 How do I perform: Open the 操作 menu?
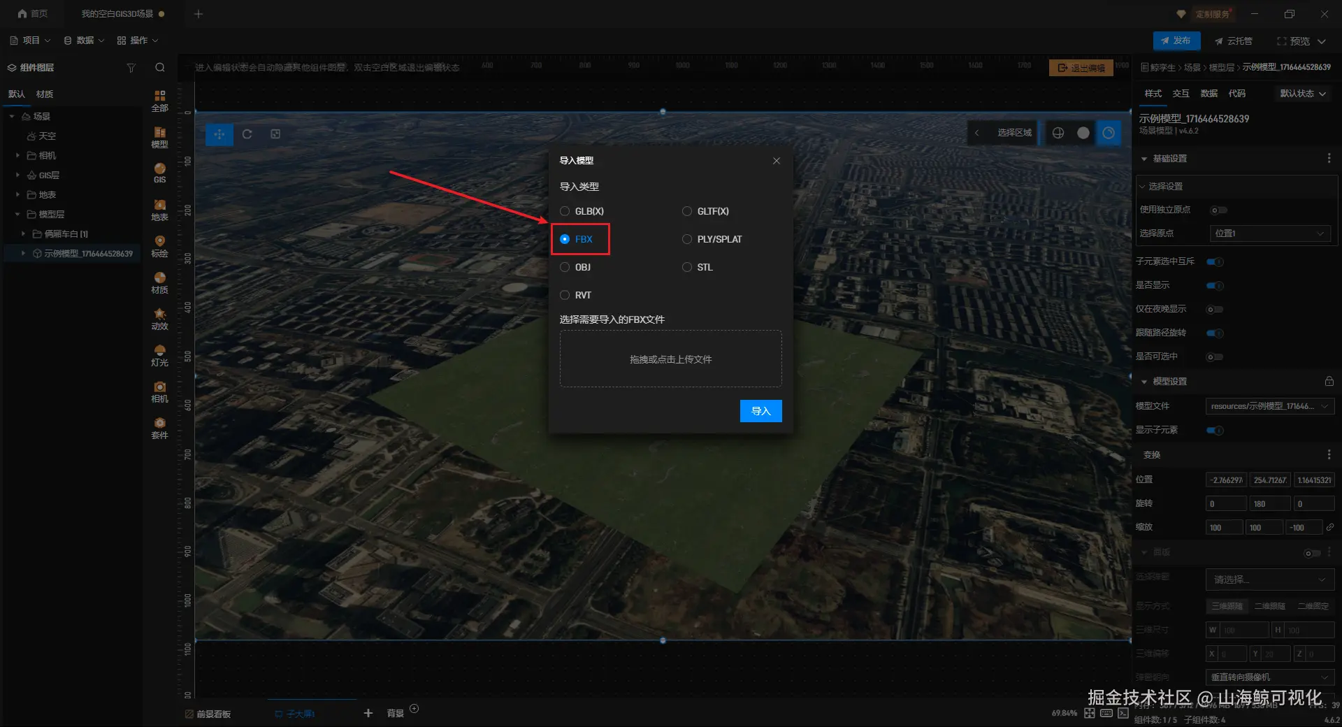click(x=138, y=41)
